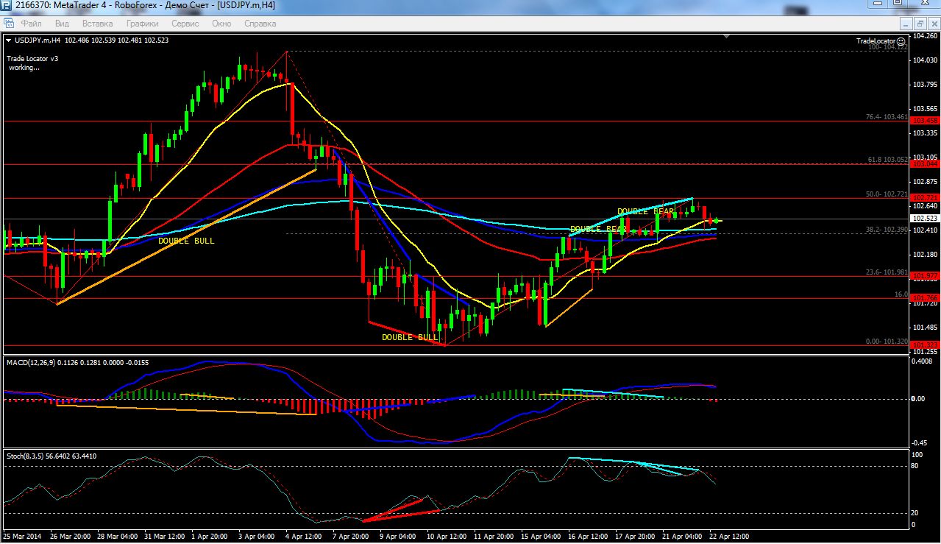The height and width of the screenshot is (544, 941).
Task: Click the '16 Apr 12:00' time axis label
Action: pos(587,536)
